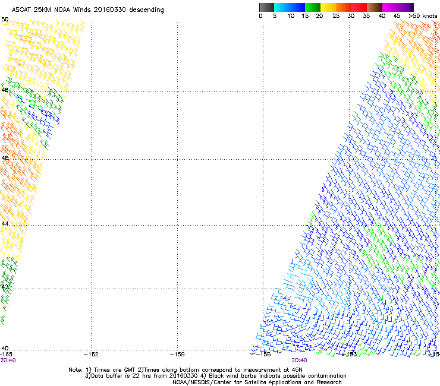Image resolution: width=440 pixels, height=386 pixels.
Task: Click the "40" label under the color scale
Action: click(x=382, y=16)
